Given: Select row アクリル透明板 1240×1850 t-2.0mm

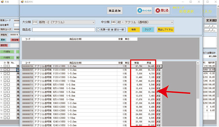Looking at the screenshot, I should pos(92,122).
